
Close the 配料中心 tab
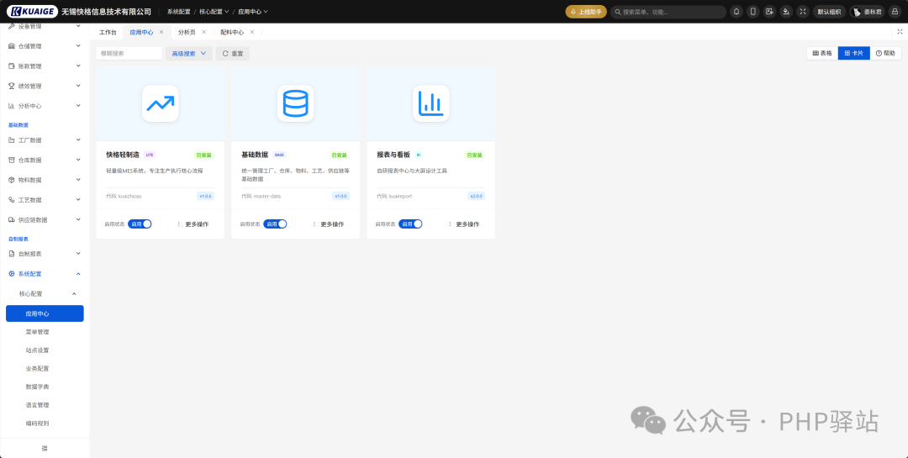click(252, 33)
